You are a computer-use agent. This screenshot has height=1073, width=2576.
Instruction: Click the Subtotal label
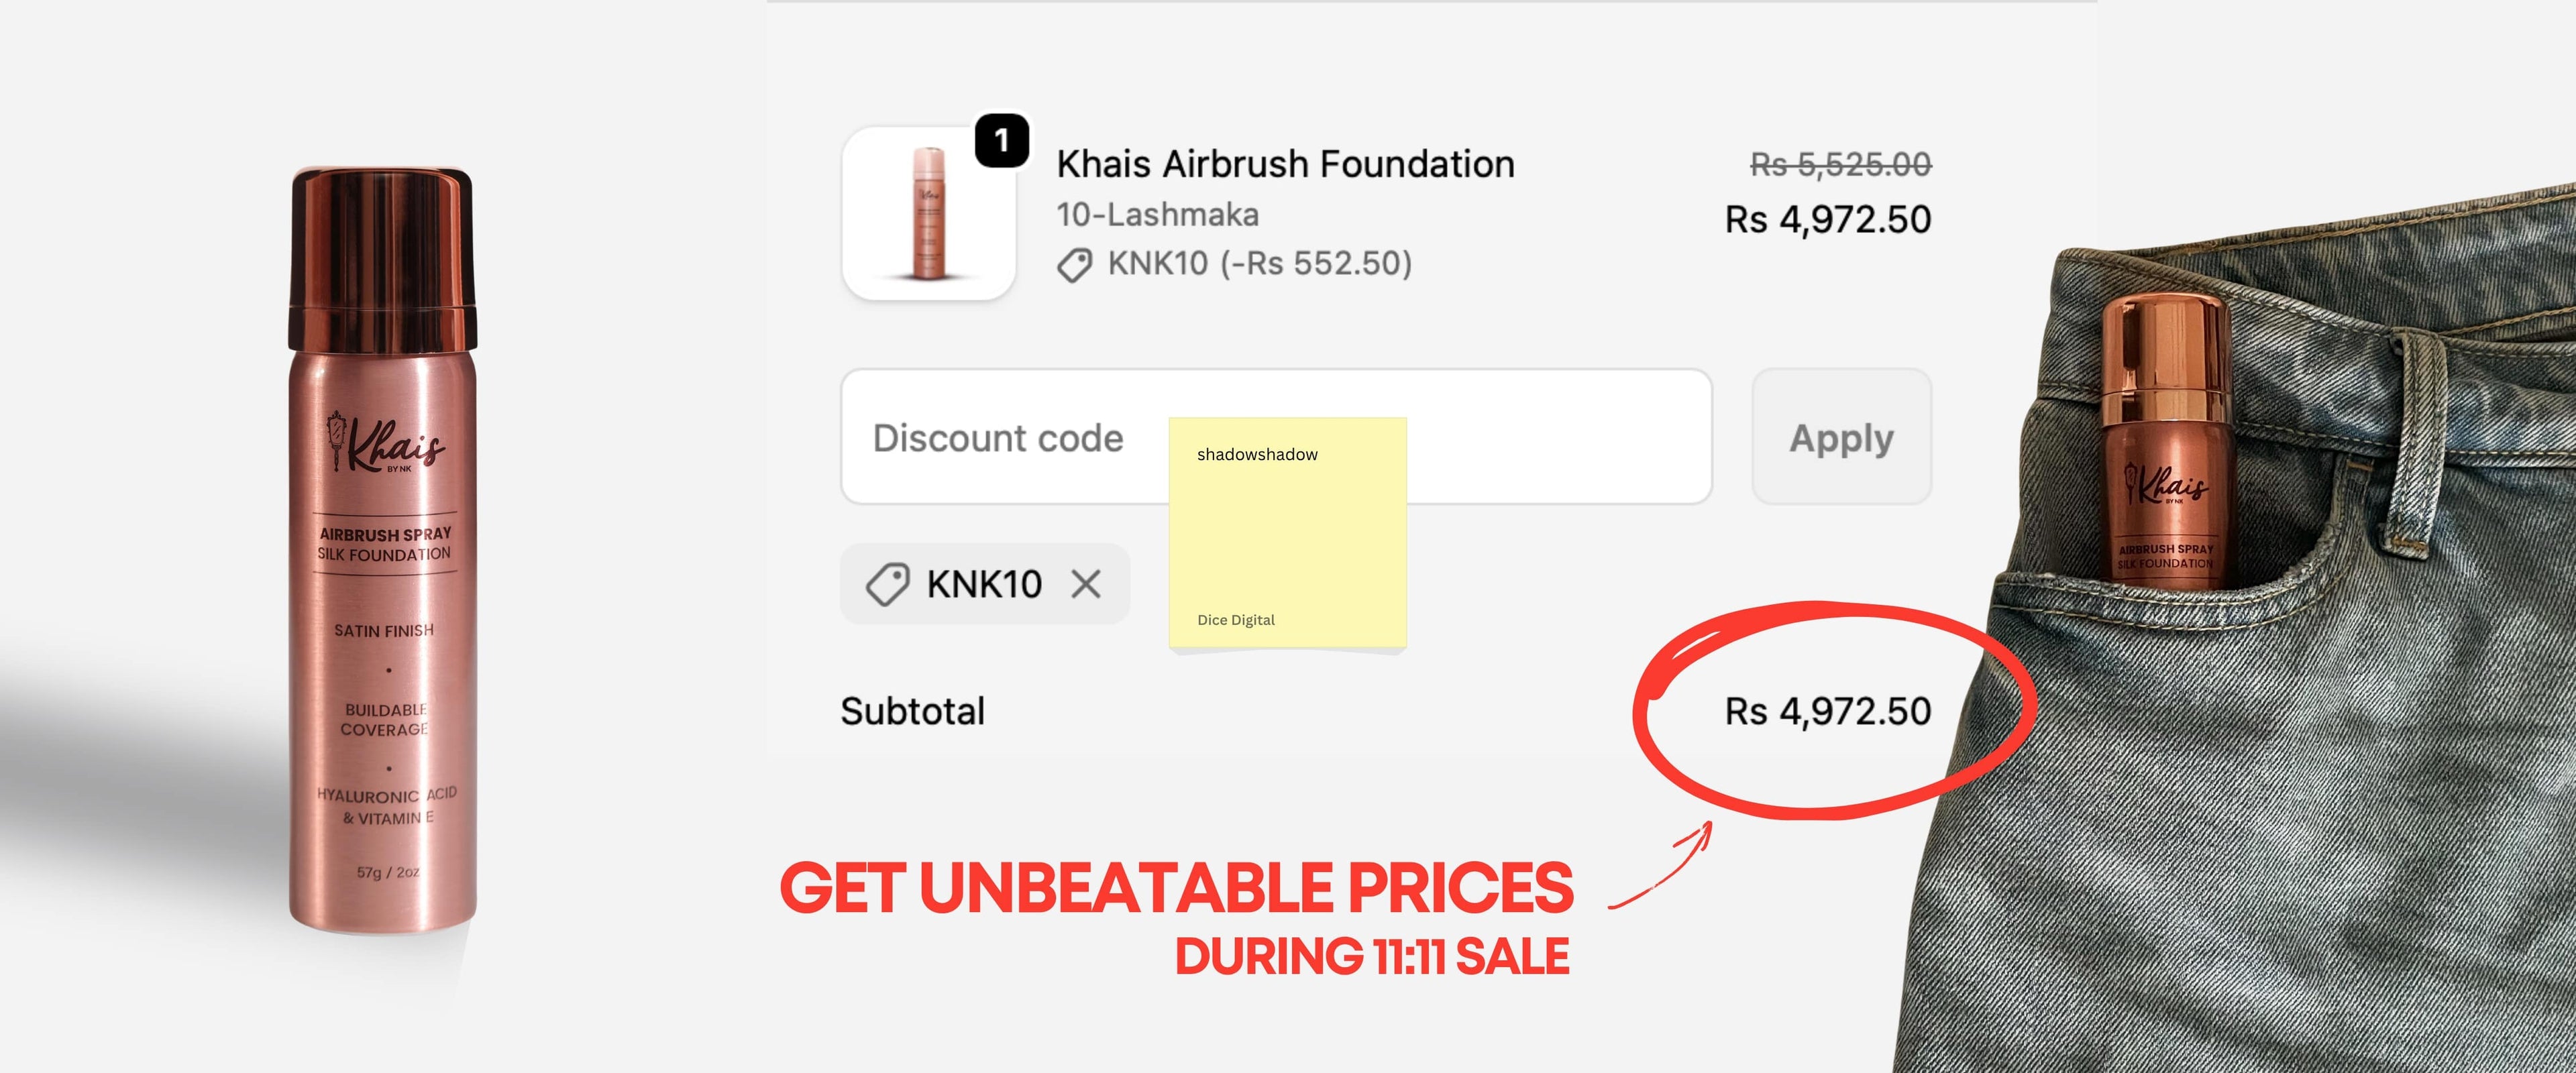pyautogui.click(x=912, y=711)
